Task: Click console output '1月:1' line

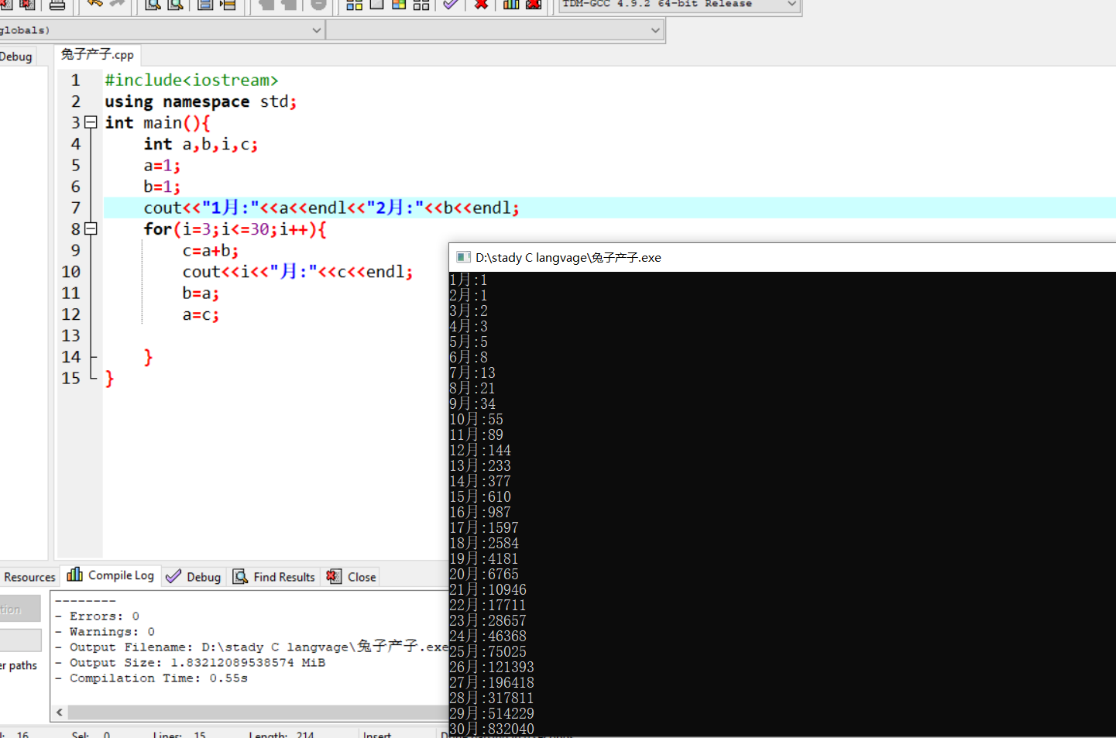Action: (x=469, y=280)
